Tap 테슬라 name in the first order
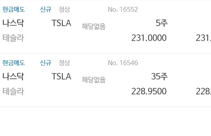Viewport: 211px width, 136px height. (13, 38)
